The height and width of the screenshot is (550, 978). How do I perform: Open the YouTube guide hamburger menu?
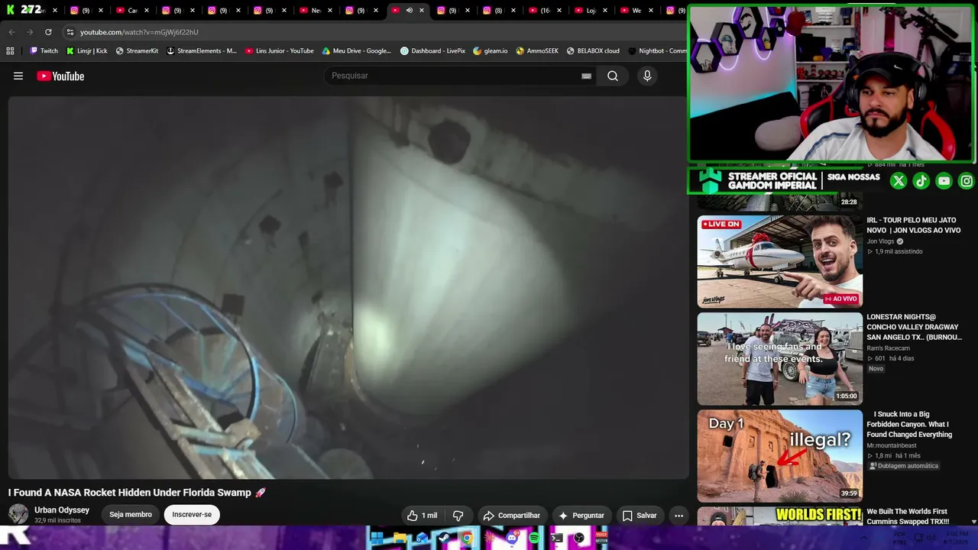click(18, 76)
